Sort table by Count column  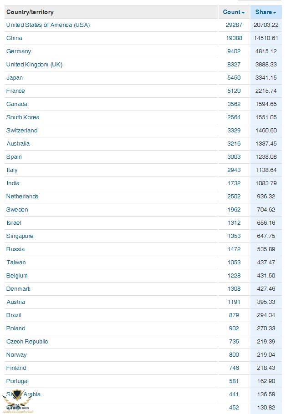(x=234, y=12)
